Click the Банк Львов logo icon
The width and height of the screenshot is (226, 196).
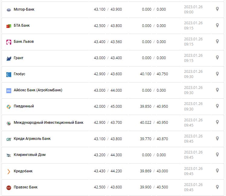(9, 42)
